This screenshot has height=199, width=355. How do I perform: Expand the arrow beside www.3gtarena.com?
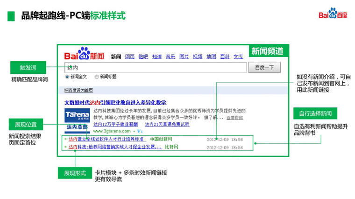coord(134,132)
